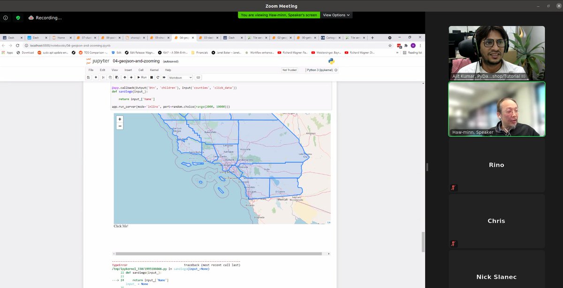The image size is (563, 288).
Task: Click the Jupyter save notebook icon
Action: click(88, 77)
